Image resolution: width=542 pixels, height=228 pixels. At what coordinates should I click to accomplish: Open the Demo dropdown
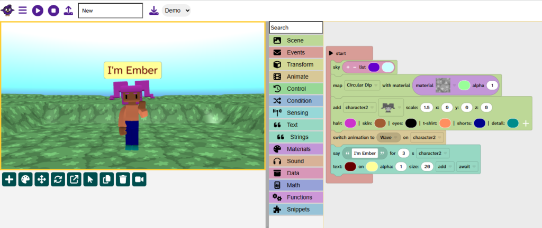pyautogui.click(x=176, y=11)
